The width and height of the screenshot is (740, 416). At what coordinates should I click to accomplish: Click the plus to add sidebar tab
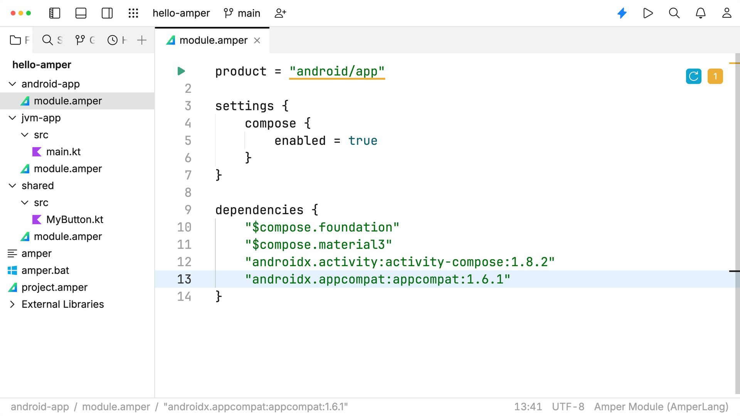coord(142,40)
